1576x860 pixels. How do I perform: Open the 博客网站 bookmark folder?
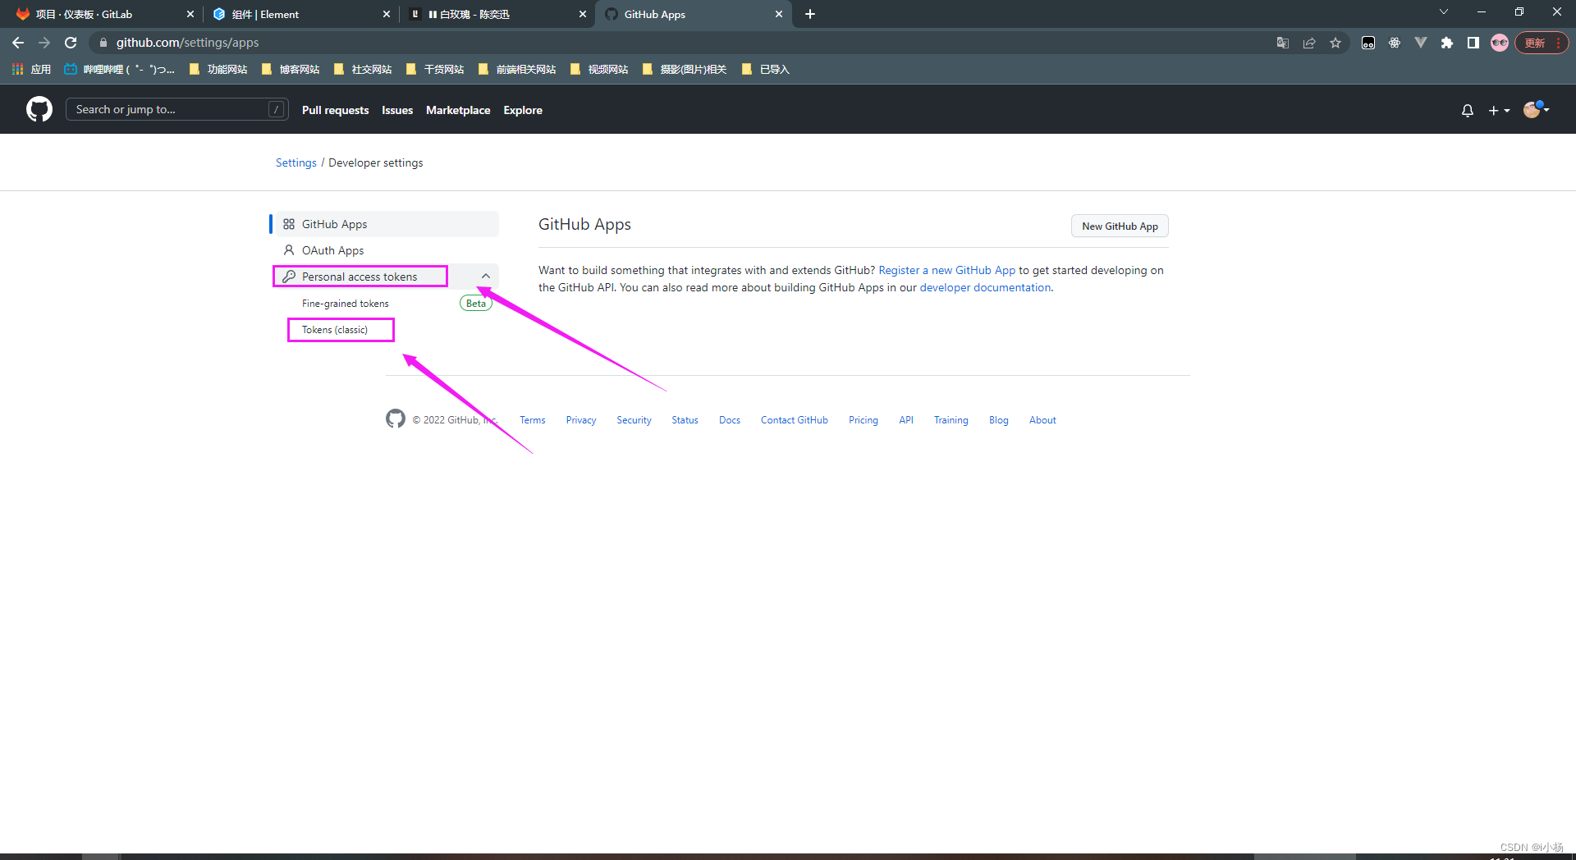pyautogui.click(x=291, y=69)
